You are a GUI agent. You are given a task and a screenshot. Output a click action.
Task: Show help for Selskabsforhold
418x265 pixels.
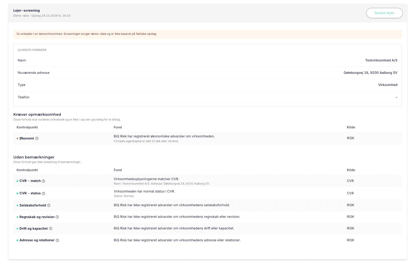point(49,205)
